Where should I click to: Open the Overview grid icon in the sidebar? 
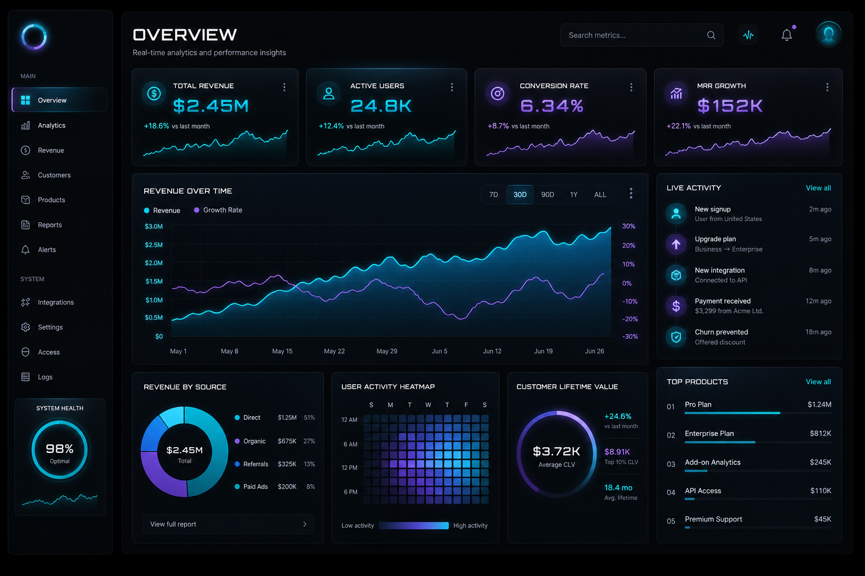point(25,100)
